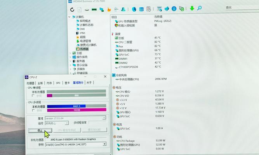259x155 pixels.
Task: Open the 参照 Intel Core i5-14600K dropdown
Action: [x=104, y=144]
